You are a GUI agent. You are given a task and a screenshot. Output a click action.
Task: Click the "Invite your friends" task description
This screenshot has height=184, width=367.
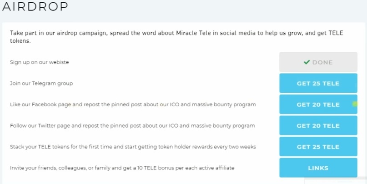pyautogui.click(x=122, y=168)
